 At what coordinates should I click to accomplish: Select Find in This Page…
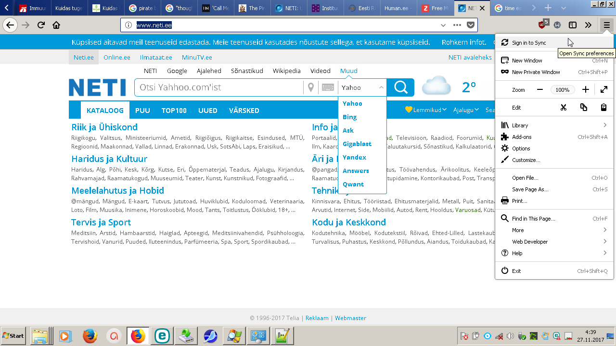pos(554,219)
